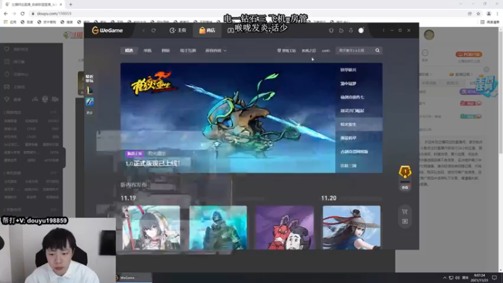Open the armored soldier game thumbnail
This screenshot has height=283, width=503.
[218, 228]
